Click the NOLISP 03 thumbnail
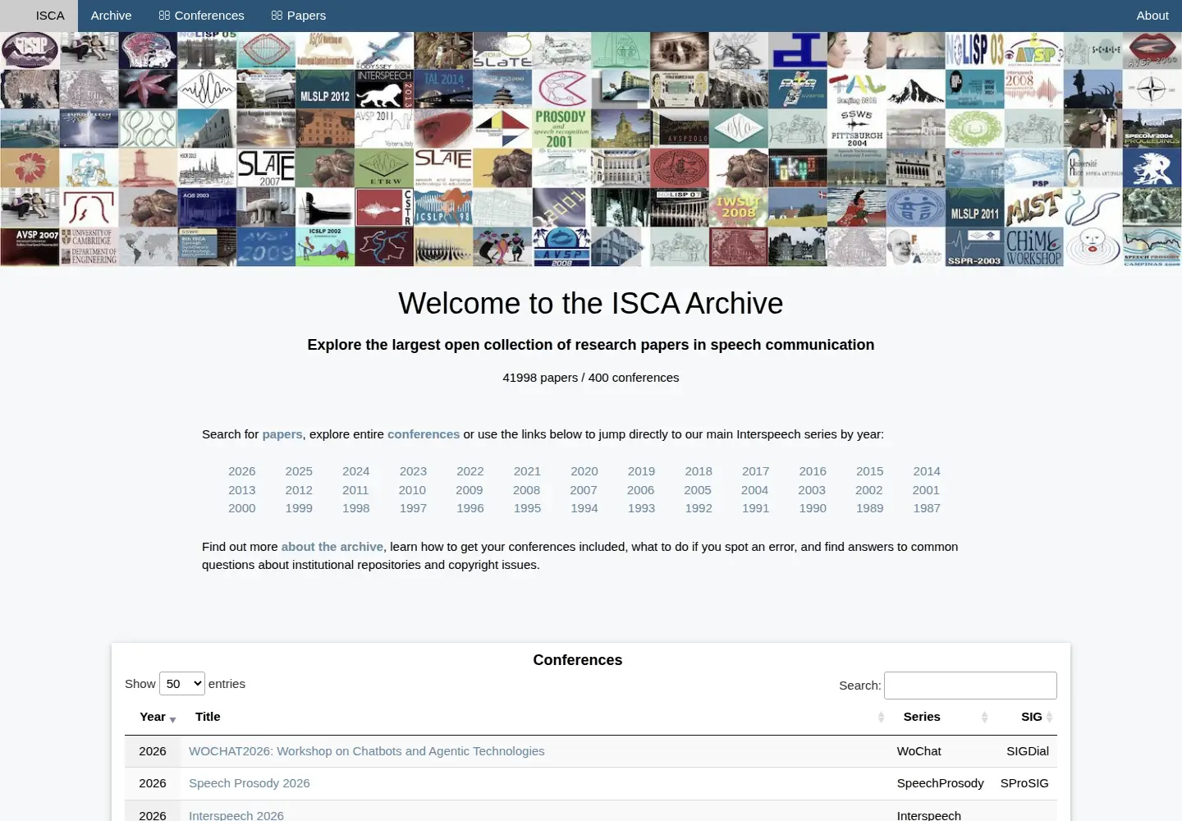1182x821 pixels. [975, 50]
